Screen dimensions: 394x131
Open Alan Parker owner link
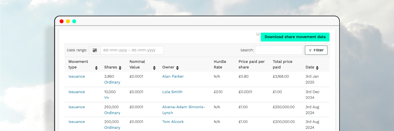173,76
